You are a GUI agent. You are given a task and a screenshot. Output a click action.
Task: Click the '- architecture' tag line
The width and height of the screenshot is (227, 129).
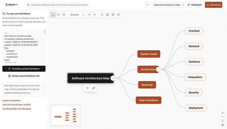pos(11,54)
